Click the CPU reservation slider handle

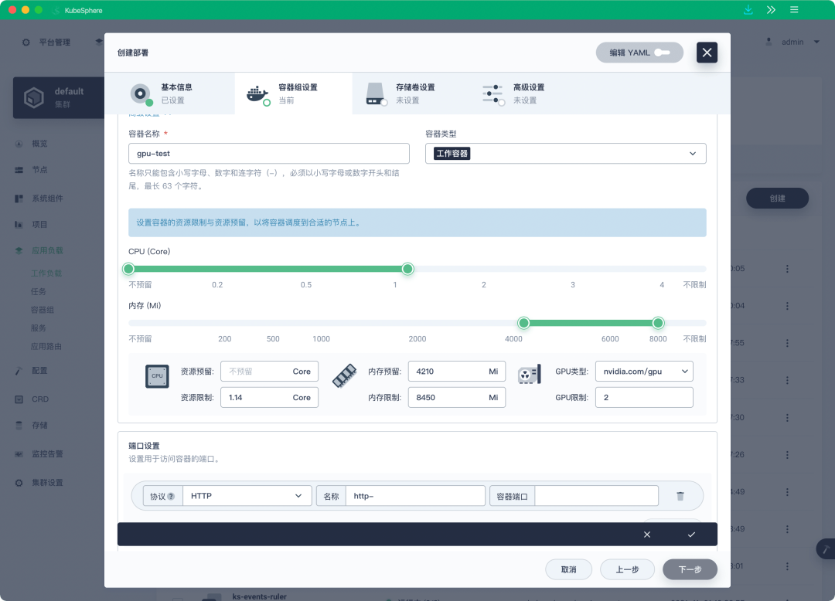point(128,269)
